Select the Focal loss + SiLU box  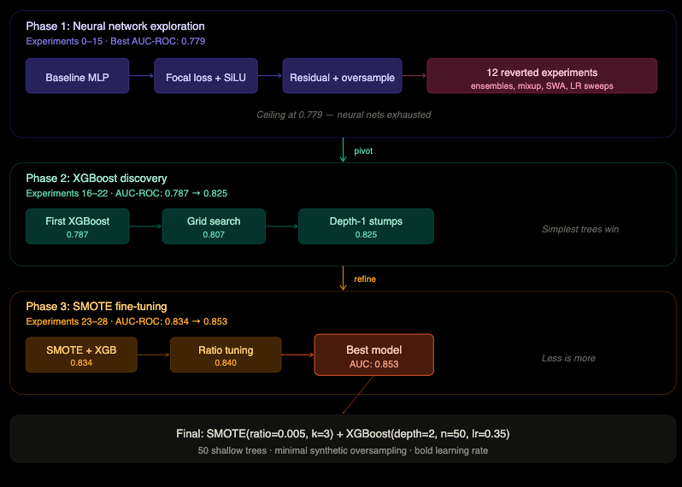coord(206,76)
